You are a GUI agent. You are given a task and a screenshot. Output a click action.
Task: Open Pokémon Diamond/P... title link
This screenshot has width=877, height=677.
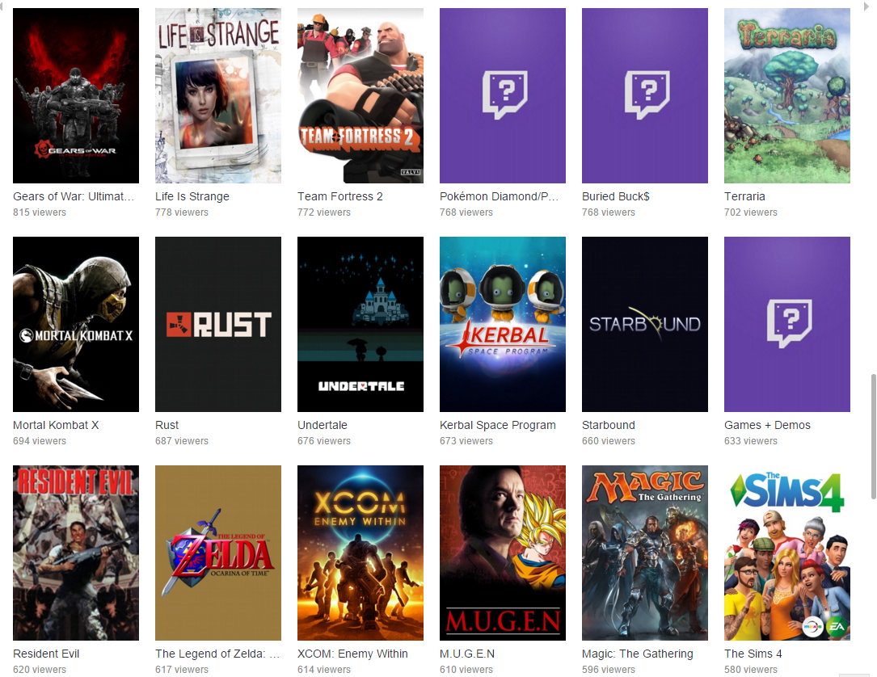pos(499,196)
